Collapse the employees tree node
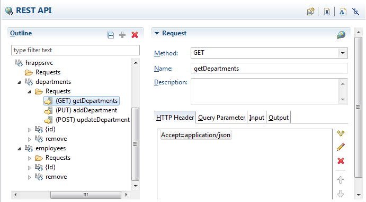Screen dimensions: 366x202 pos(20,149)
